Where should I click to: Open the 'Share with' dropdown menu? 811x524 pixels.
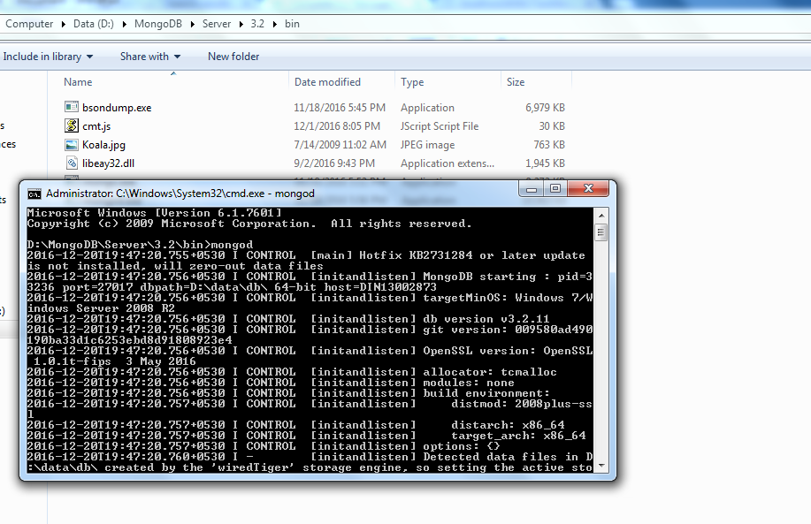[x=149, y=57]
